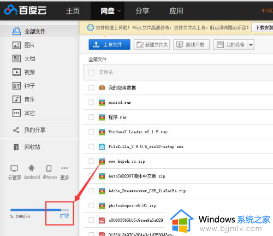Click the 扩容 expand storage link
The height and width of the screenshot is (236, 273).
point(64,216)
